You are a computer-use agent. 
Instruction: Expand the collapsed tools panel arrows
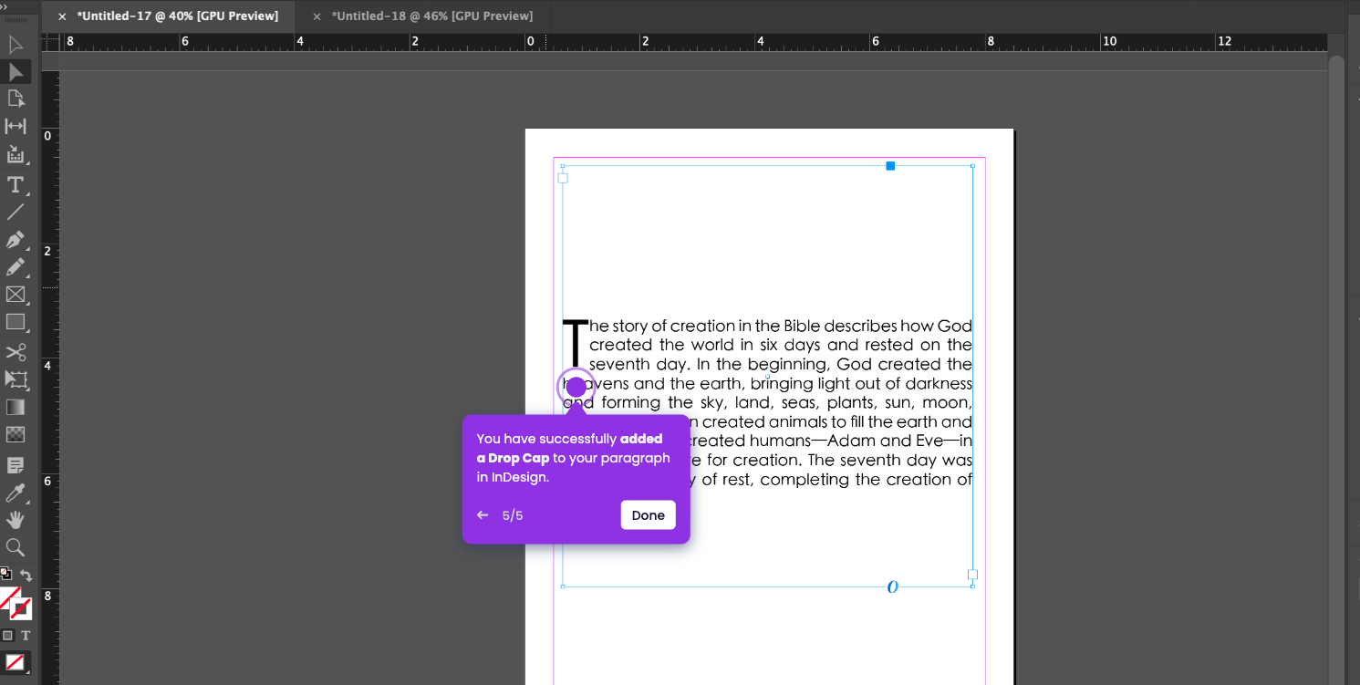[x=5, y=5]
